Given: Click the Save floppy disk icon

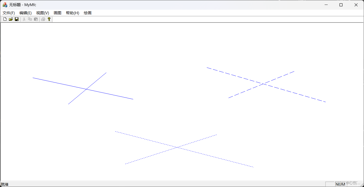Looking at the screenshot, I should [17, 19].
